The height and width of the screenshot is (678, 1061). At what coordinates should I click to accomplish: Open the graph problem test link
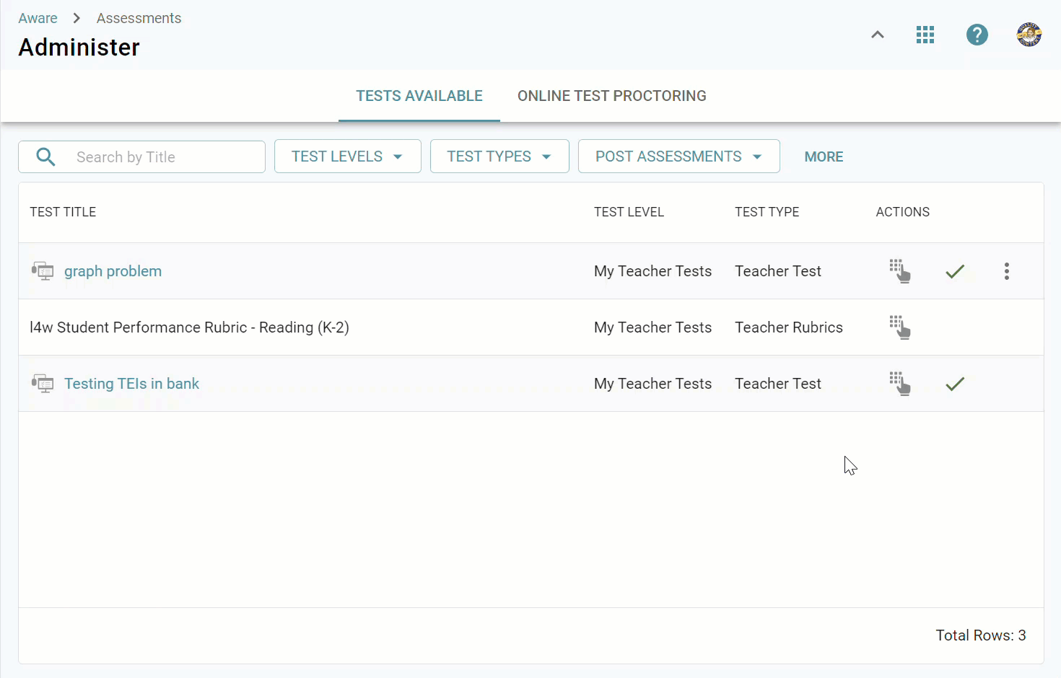tap(113, 271)
